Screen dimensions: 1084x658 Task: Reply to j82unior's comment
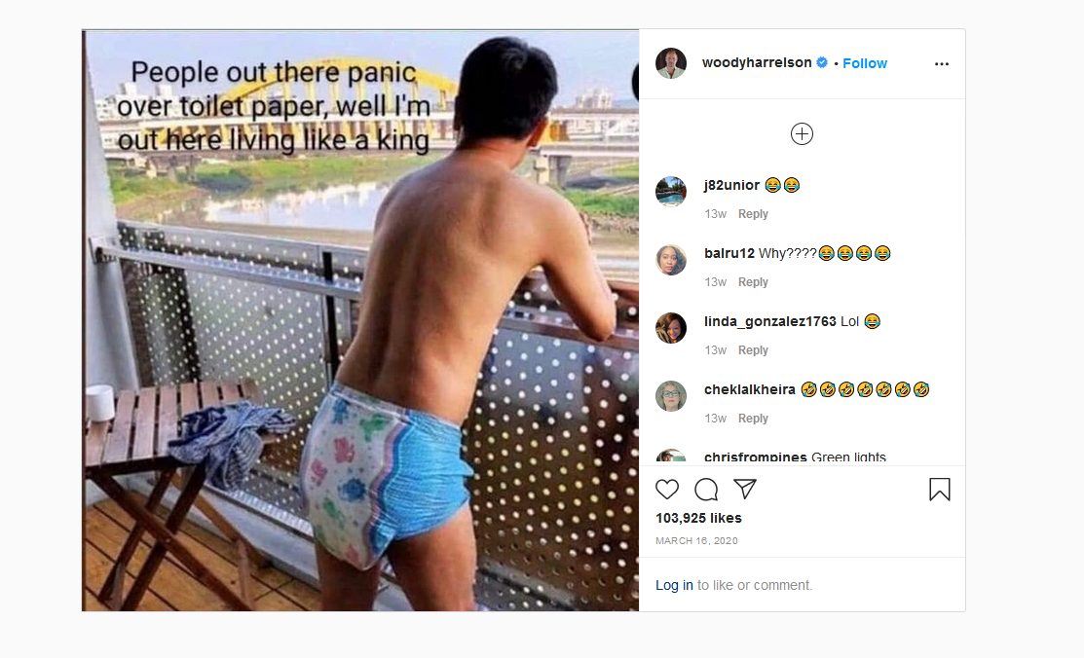753,214
